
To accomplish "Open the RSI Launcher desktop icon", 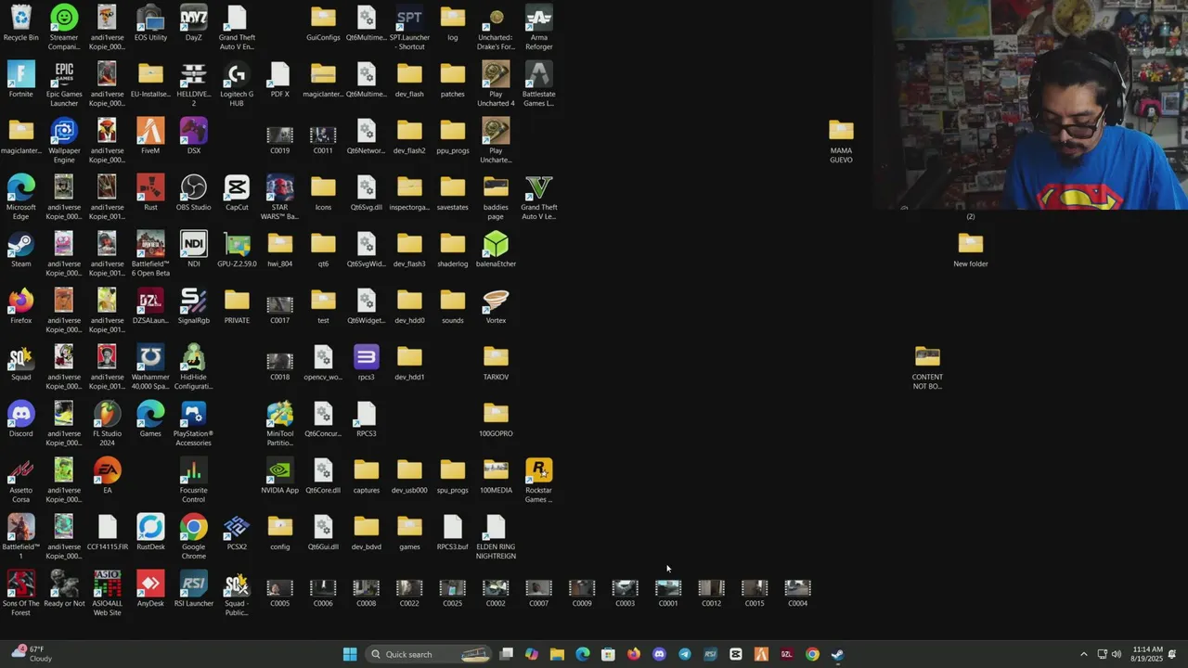I will (x=193, y=589).
